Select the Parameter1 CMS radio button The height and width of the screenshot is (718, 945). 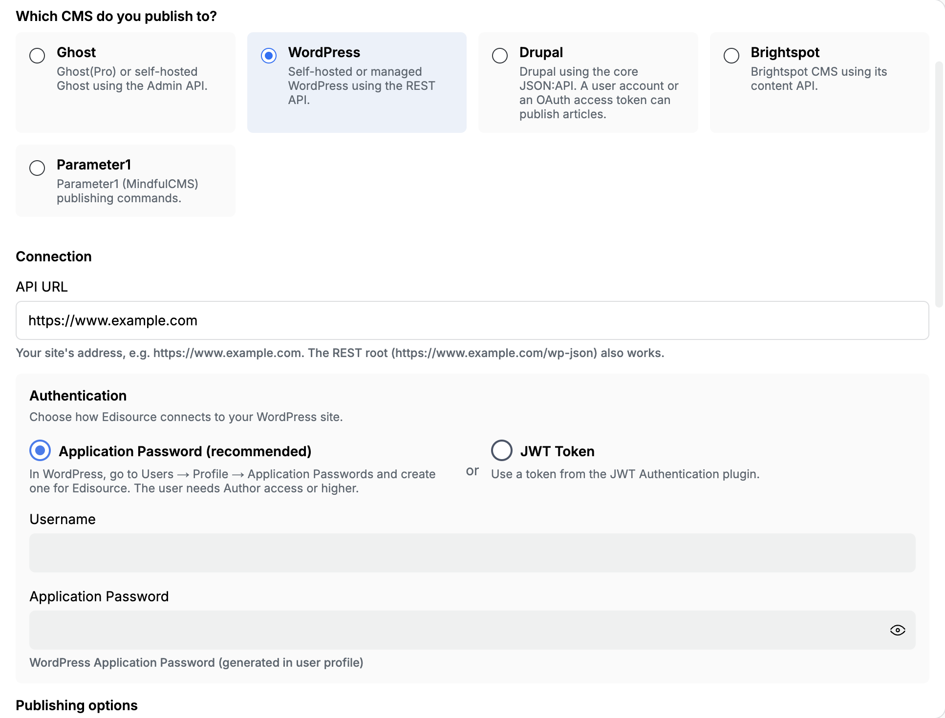pyautogui.click(x=37, y=168)
